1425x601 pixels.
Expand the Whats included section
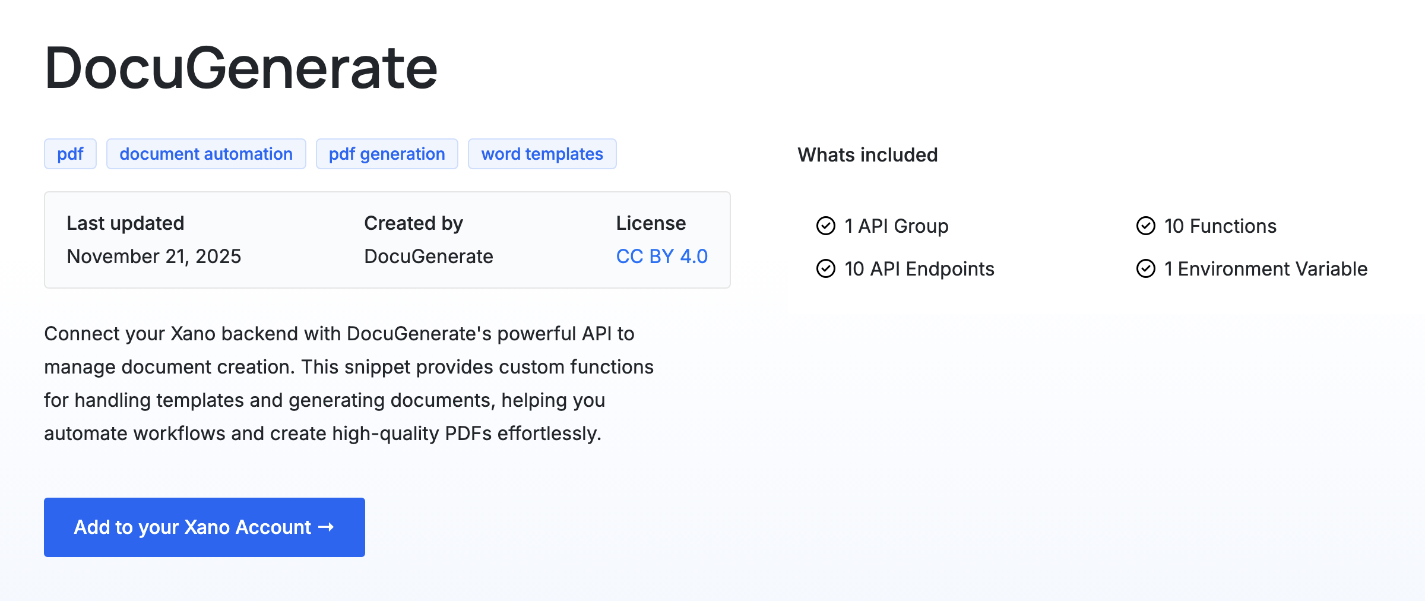(867, 155)
